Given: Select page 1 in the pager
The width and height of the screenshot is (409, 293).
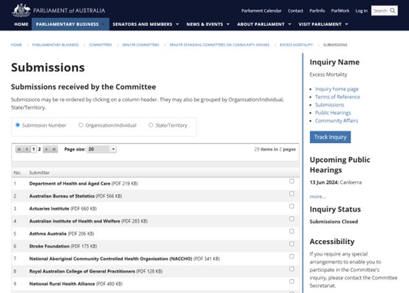Looking at the screenshot, I should (33, 149).
